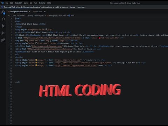
Task: Click the unsaved dot on side.html tab
Action: 45,12
